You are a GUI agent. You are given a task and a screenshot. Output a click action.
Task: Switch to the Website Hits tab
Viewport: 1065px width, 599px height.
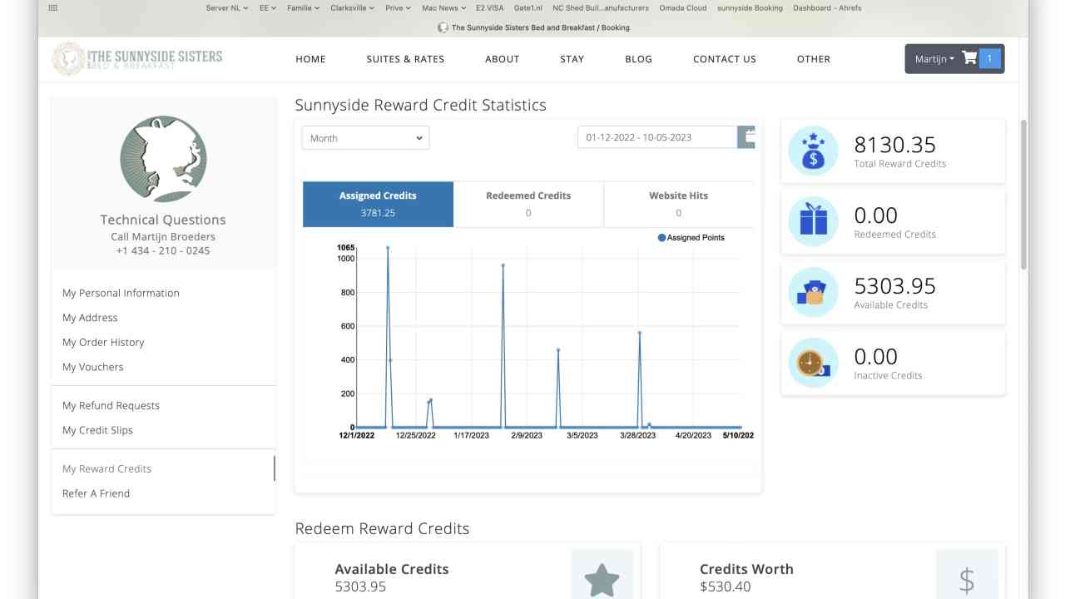pos(679,204)
